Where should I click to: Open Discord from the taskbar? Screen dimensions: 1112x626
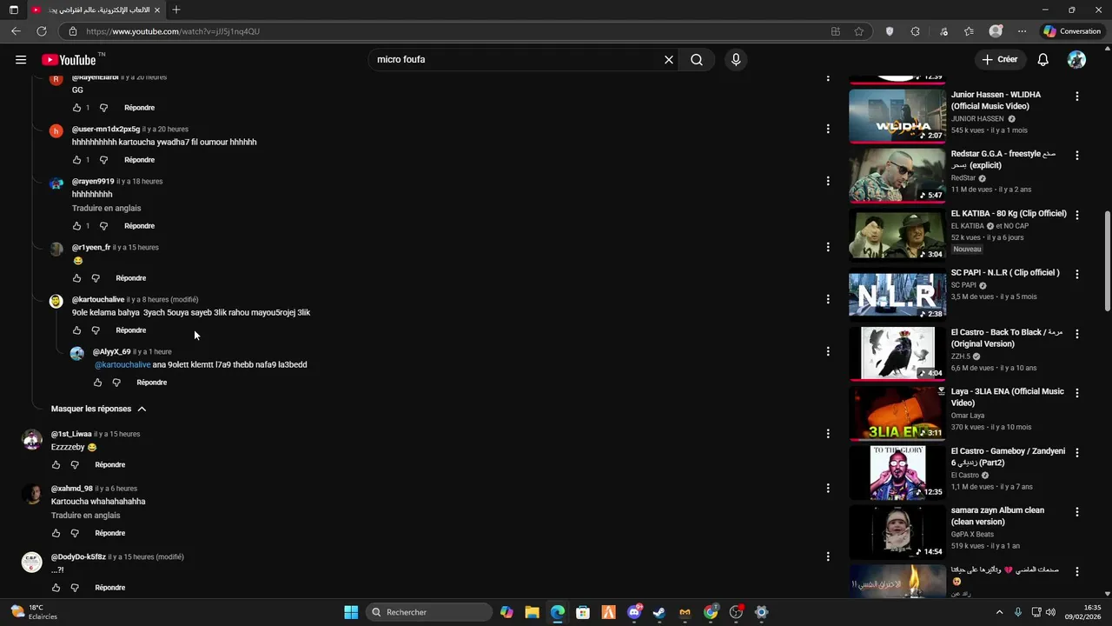click(x=634, y=612)
